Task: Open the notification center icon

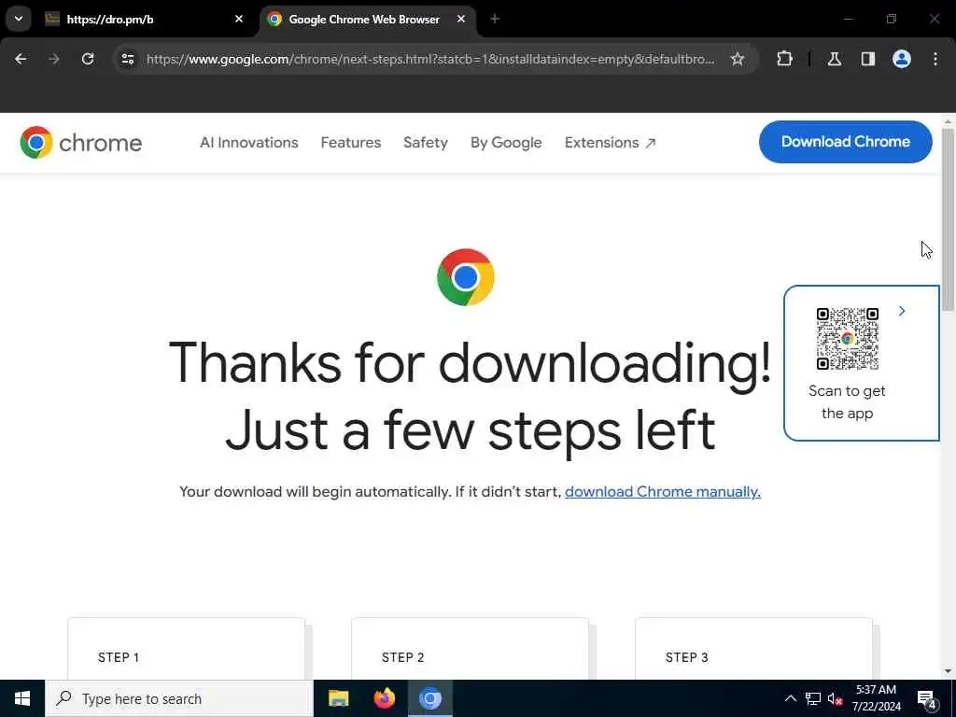Action: (927, 699)
